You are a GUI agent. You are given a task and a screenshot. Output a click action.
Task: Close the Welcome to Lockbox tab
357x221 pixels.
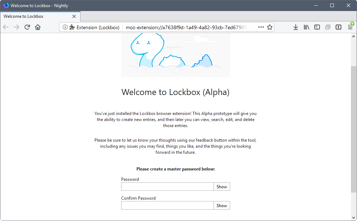(74, 16)
